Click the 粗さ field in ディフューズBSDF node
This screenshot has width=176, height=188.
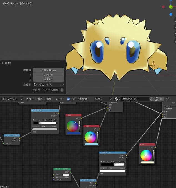click(62, 177)
